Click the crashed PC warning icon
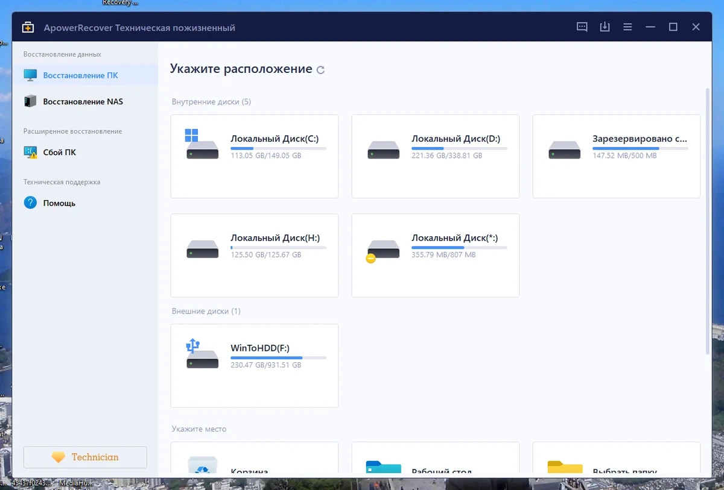 (30, 152)
